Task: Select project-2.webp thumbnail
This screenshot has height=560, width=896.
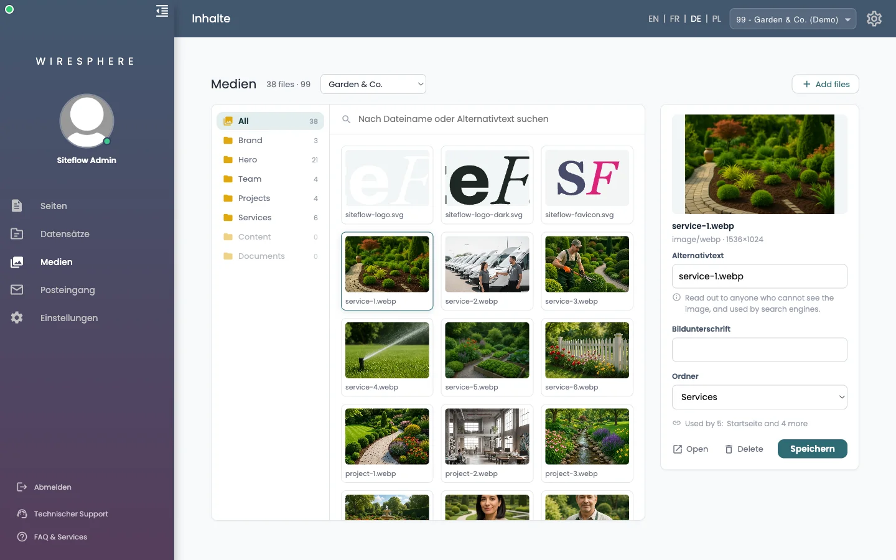Action: [487, 444]
